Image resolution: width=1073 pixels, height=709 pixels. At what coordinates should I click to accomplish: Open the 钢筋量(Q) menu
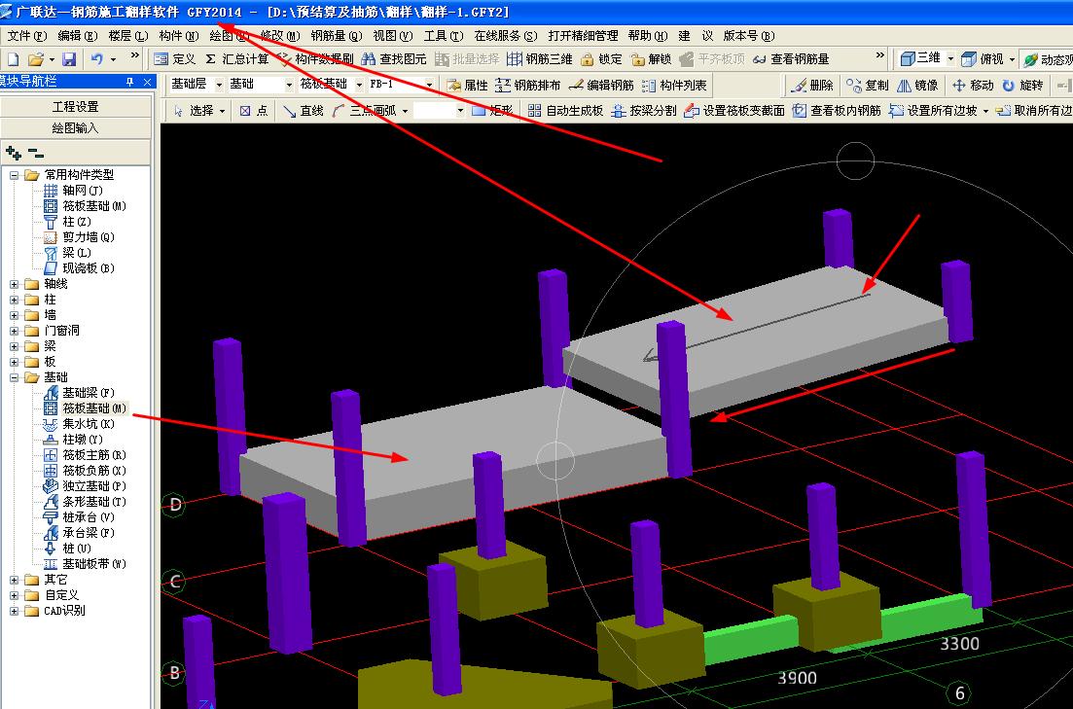coord(336,36)
